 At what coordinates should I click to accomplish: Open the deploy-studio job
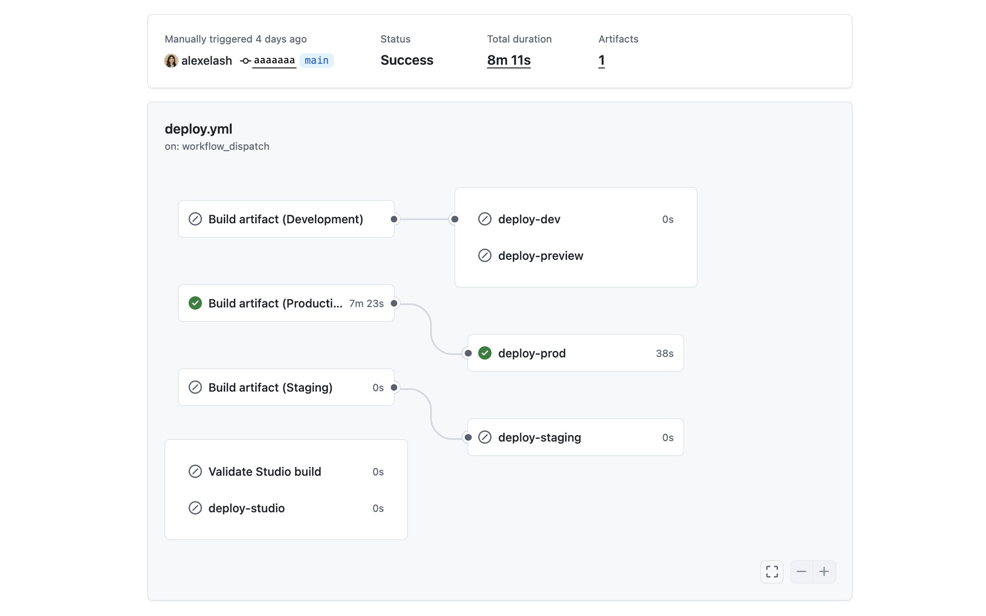click(x=286, y=508)
